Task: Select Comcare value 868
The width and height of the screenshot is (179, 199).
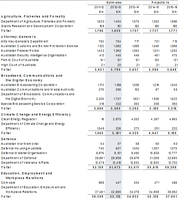Action: tap(101, 183)
